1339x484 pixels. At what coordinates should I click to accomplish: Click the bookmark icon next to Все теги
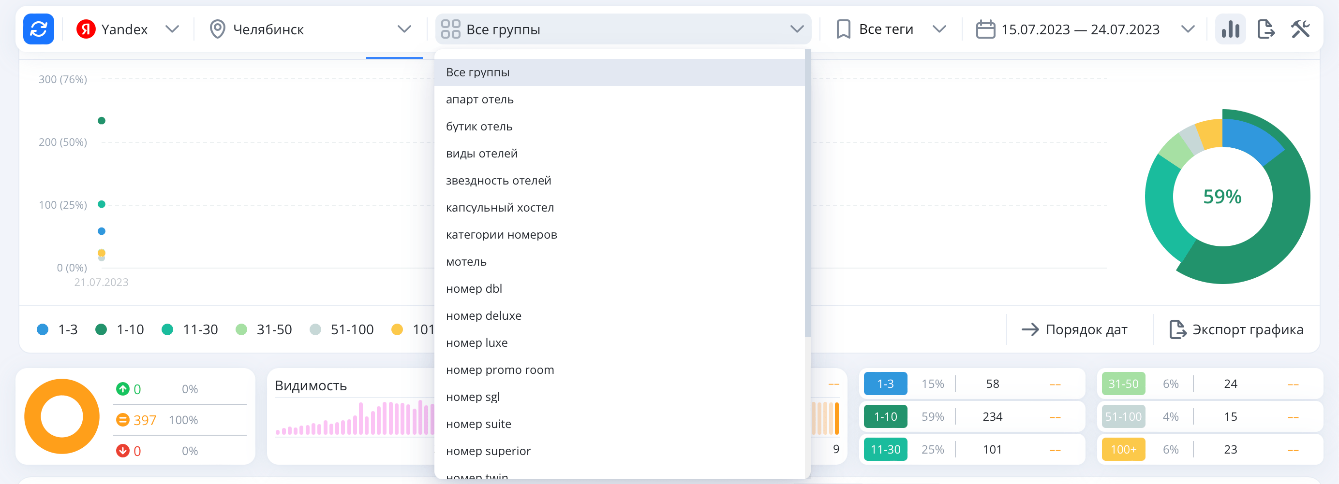(x=843, y=29)
